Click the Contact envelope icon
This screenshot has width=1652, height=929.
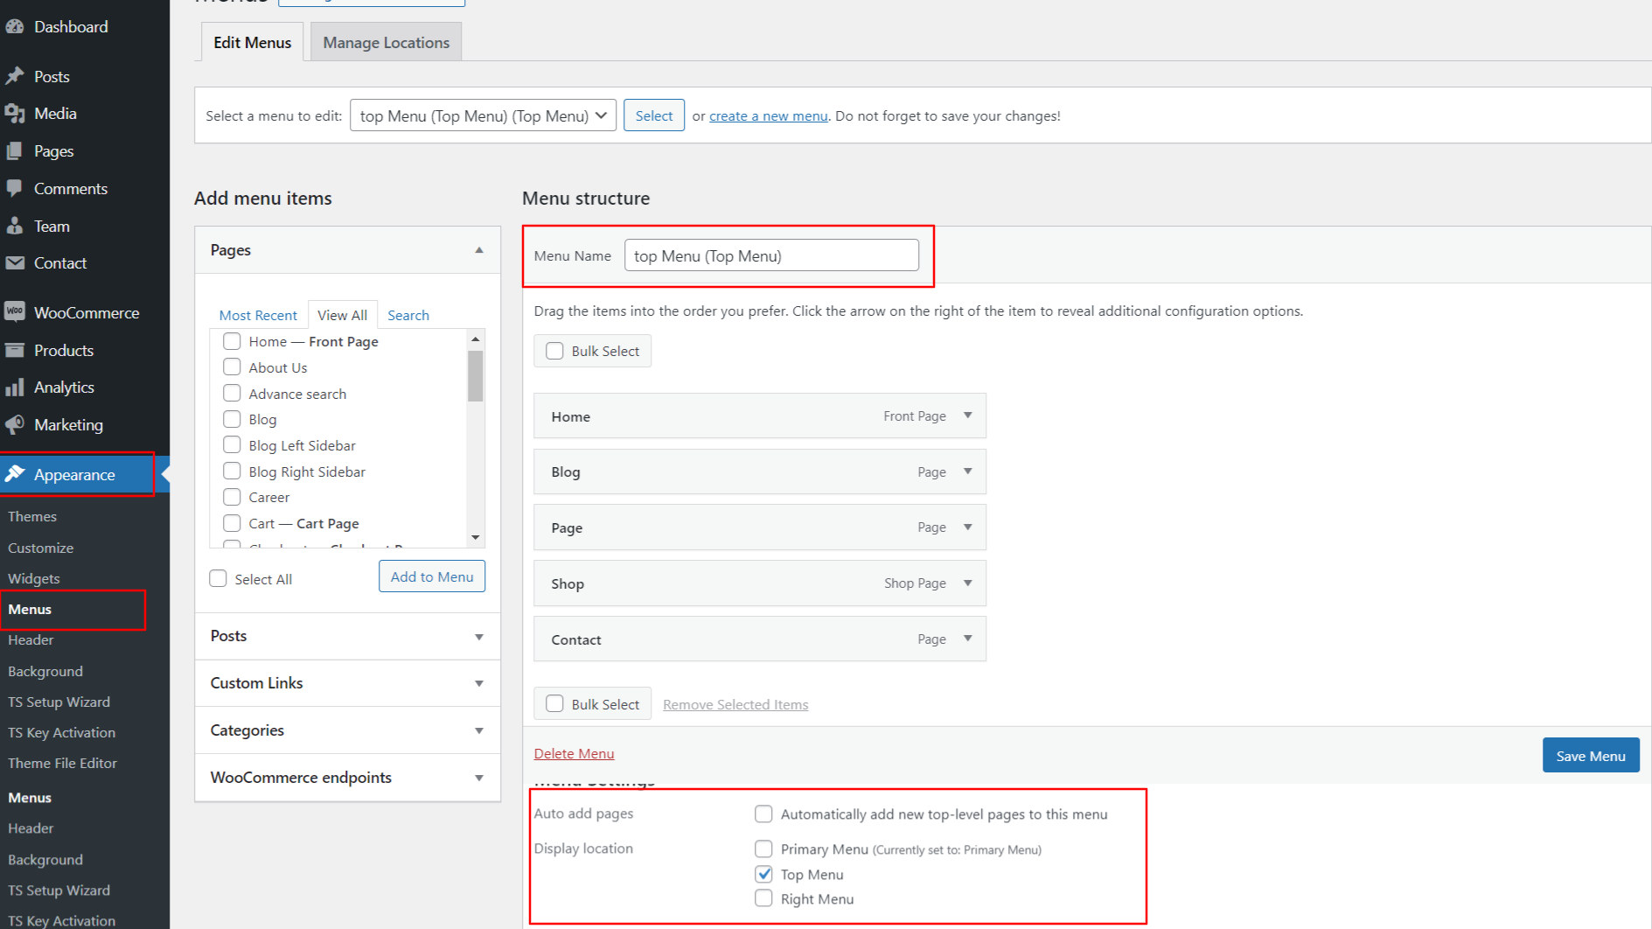[15, 263]
